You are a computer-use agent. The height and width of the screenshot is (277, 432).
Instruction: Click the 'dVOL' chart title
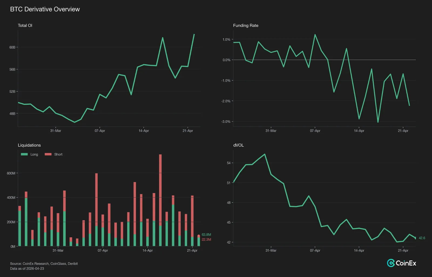pos(238,145)
